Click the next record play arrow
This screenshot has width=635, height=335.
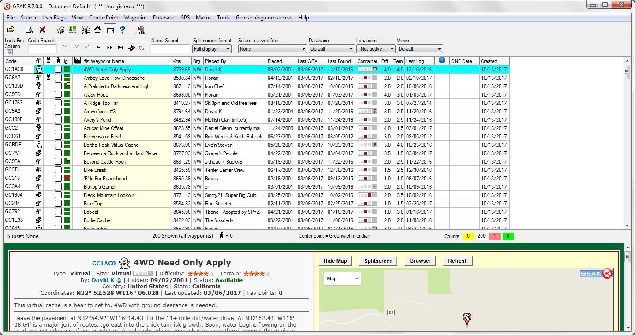pos(98,48)
